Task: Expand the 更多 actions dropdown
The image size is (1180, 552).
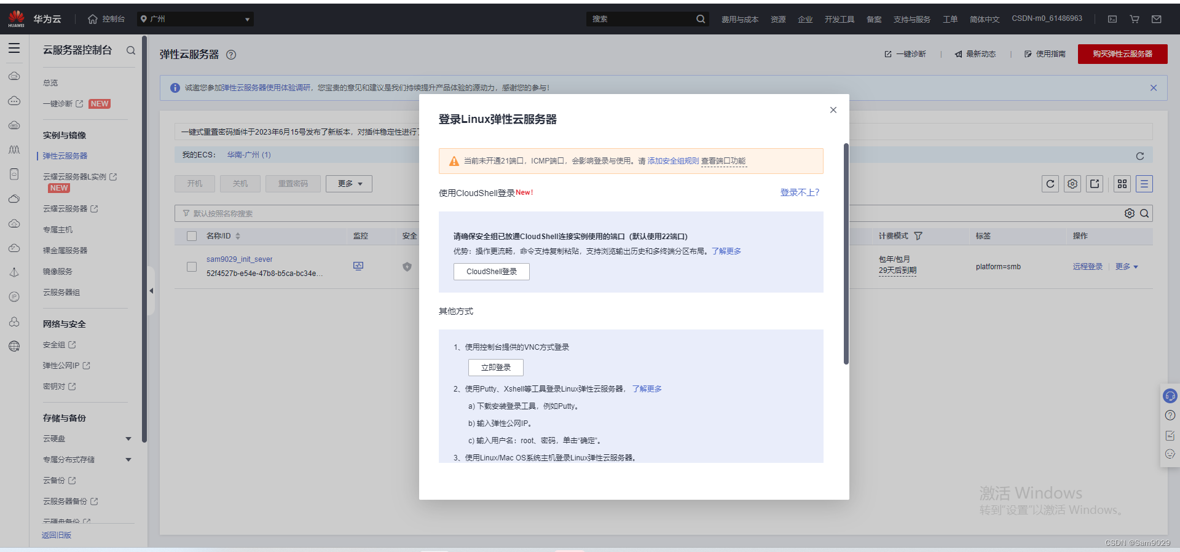Action: [349, 184]
